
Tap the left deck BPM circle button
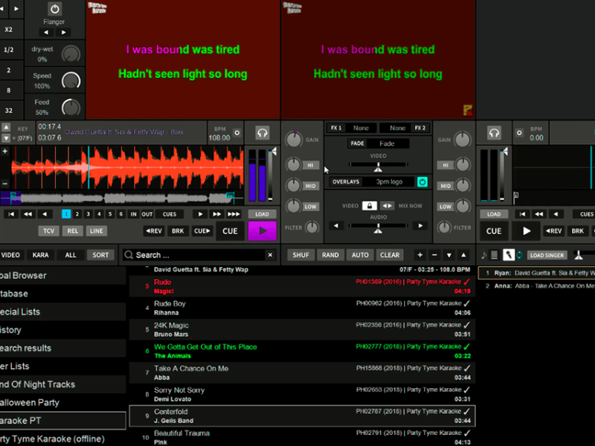point(237,133)
